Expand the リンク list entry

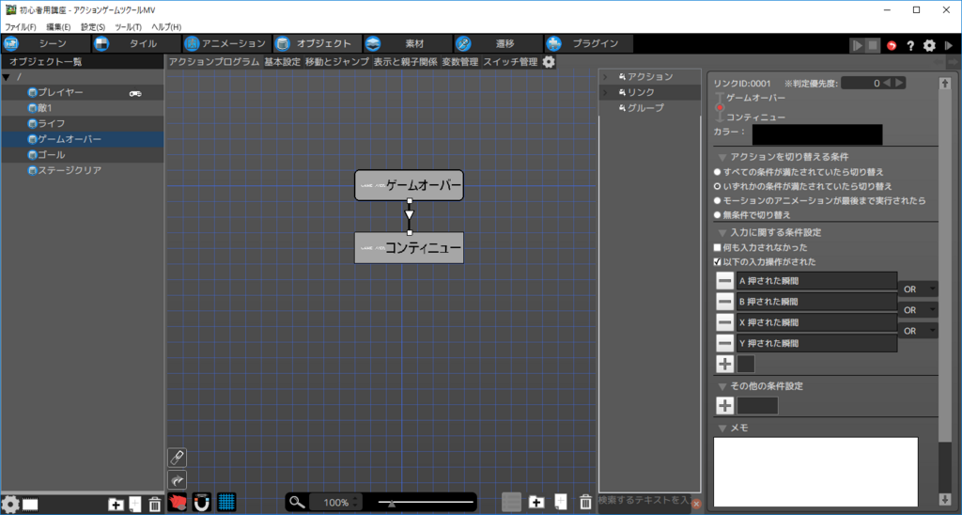click(x=605, y=93)
